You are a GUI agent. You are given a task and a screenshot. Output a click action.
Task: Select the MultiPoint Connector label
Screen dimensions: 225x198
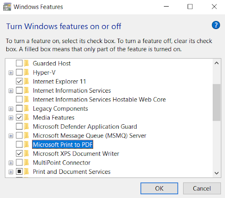(62, 163)
